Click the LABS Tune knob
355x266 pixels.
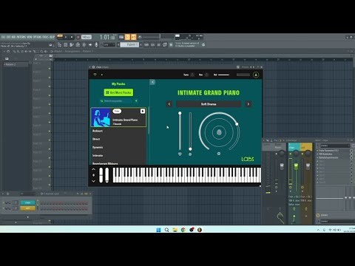pyautogui.click(x=193, y=75)
